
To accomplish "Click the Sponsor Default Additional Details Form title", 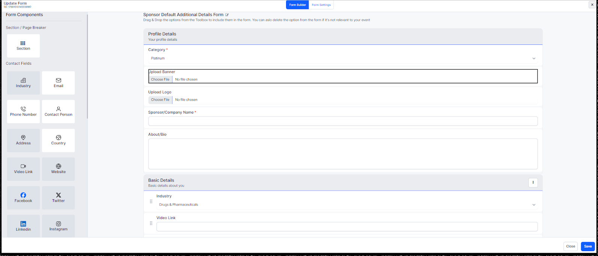I will click(x=183, y=15).
